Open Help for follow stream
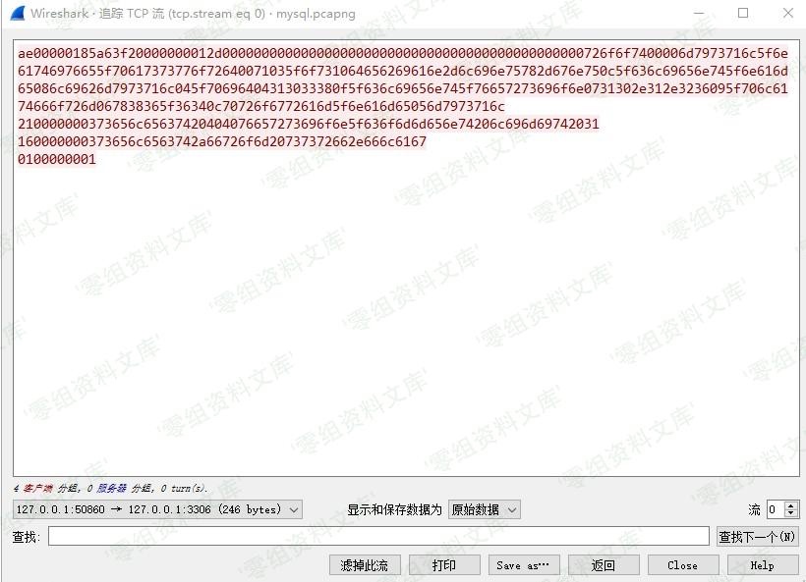The image size is (806, 582). (763, 565)
